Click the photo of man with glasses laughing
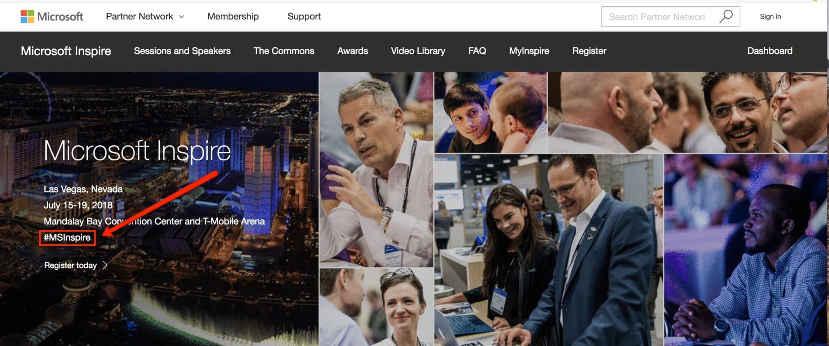Image resolution: width=829 pixels, height=346 pixels. [x=688, y=112]
